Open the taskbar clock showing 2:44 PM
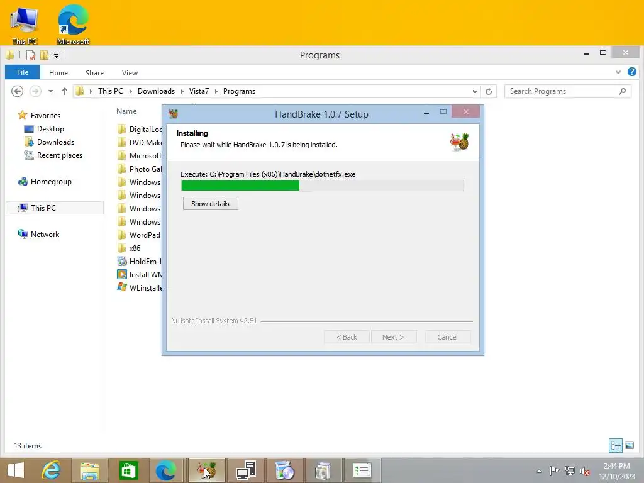Image resolution: width=644 pixels, height=483 pixels. click(616, 470)
